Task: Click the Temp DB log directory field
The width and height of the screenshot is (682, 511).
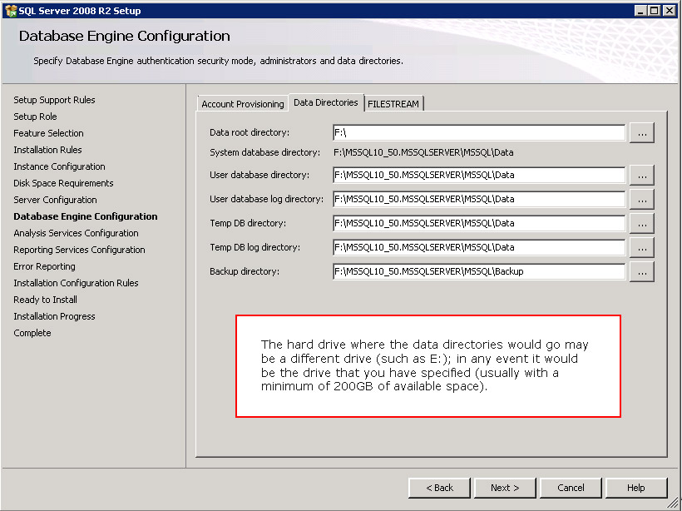Action: tap(479, 247)
